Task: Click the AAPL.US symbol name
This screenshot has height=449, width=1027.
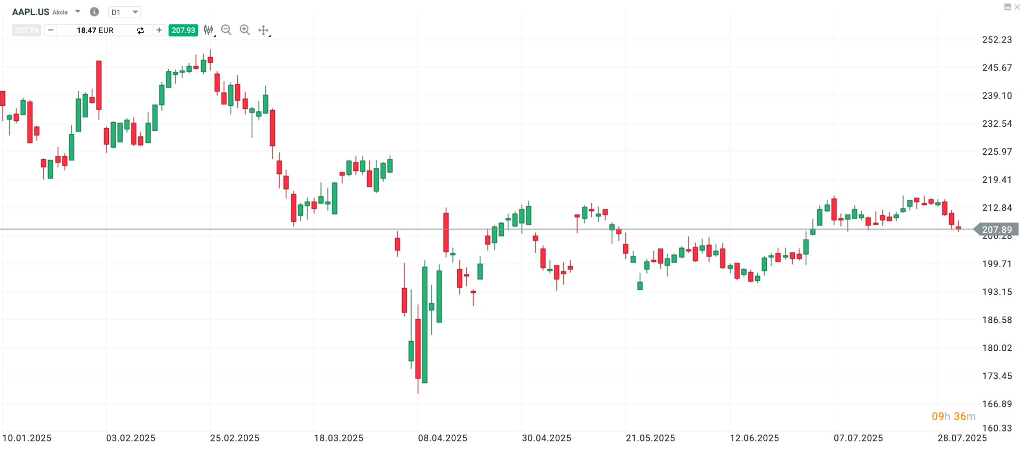Action: (x=31, y=12)
